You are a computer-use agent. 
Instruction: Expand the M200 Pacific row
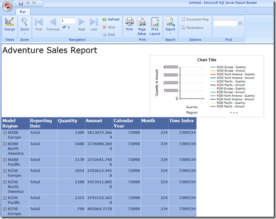(x=5, y=160)
